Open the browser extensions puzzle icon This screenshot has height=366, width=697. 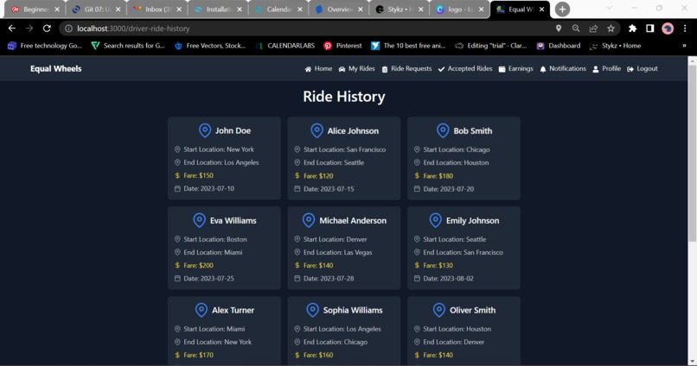click(632, 28)
